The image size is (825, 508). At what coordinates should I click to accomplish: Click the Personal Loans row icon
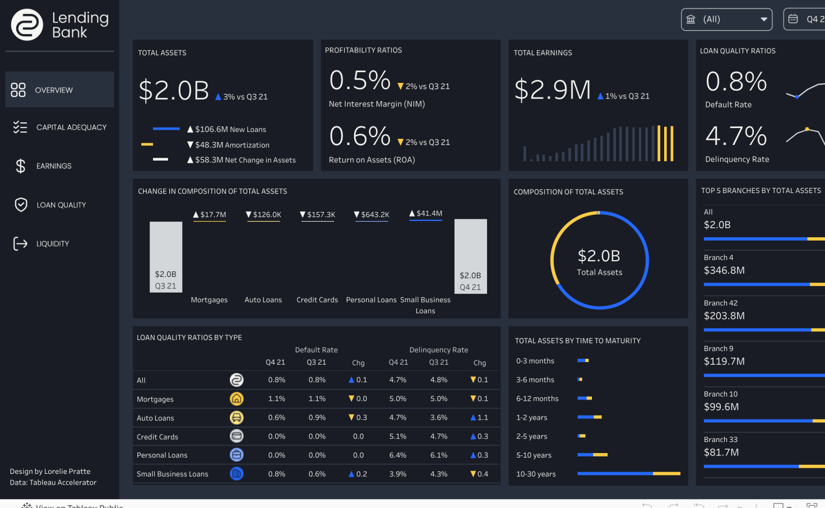click(237, 455)
